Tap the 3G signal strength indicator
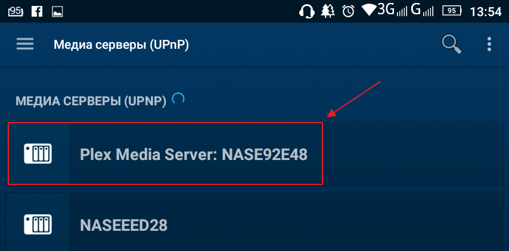Viewport: 509px width, 251px height. (392, 11)
